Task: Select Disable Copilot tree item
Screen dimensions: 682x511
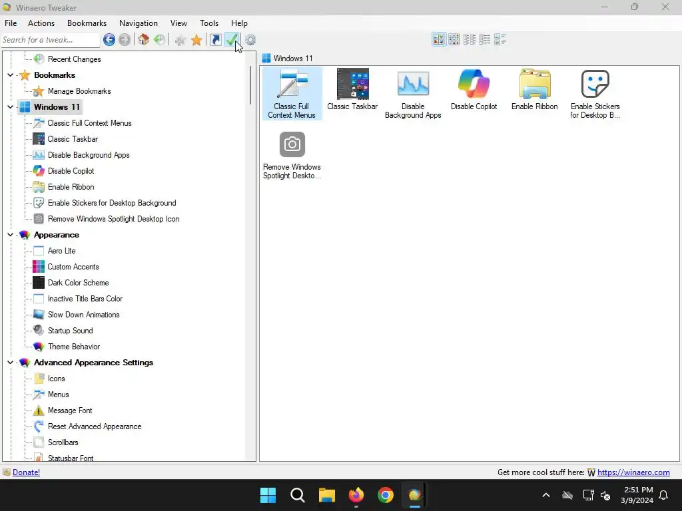Action: coord(71,171)
